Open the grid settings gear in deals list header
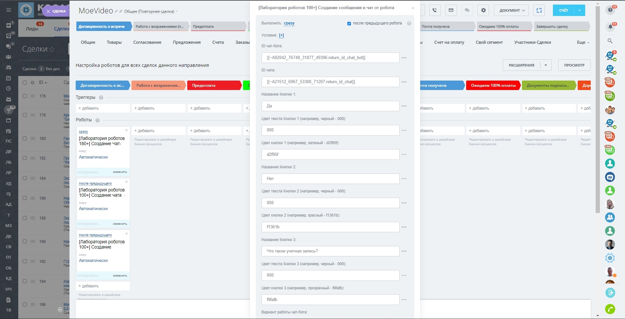 point(33,83)
